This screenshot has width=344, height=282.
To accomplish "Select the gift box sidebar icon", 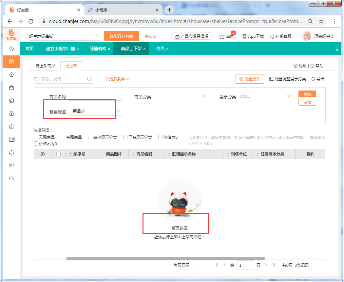I will coord(11,62).
